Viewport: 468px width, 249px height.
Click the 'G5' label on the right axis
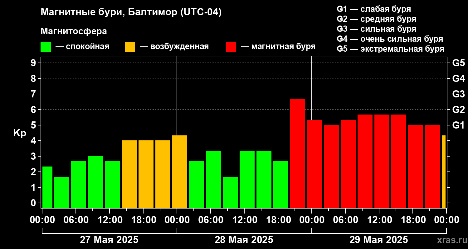coord(459,63)
